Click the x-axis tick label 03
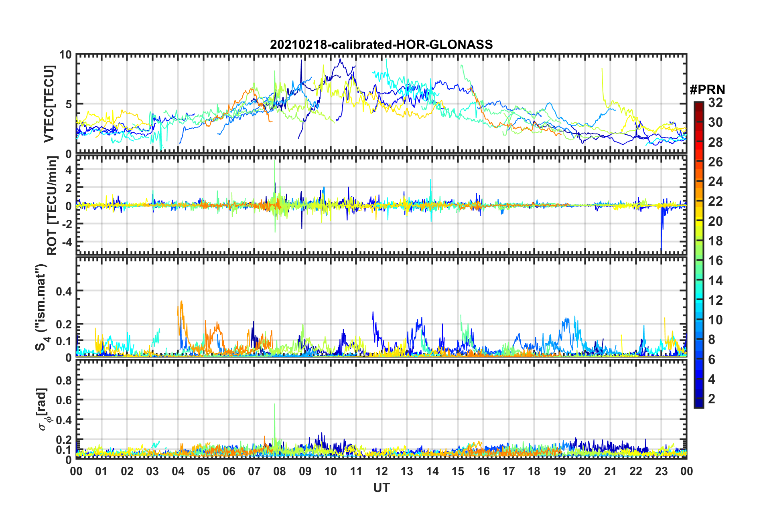 tap(152, 471)
